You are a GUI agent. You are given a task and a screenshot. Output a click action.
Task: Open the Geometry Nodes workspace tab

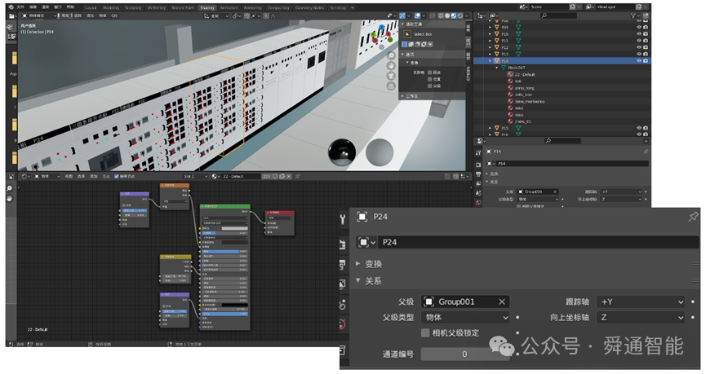(310, 8)
